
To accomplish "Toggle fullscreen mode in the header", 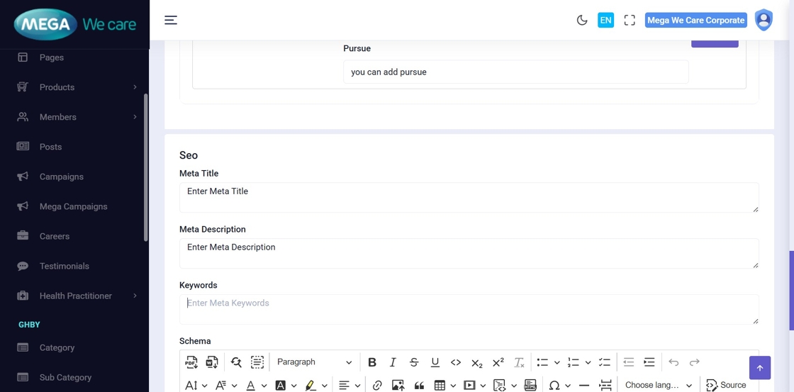I will tap(630, 21).
